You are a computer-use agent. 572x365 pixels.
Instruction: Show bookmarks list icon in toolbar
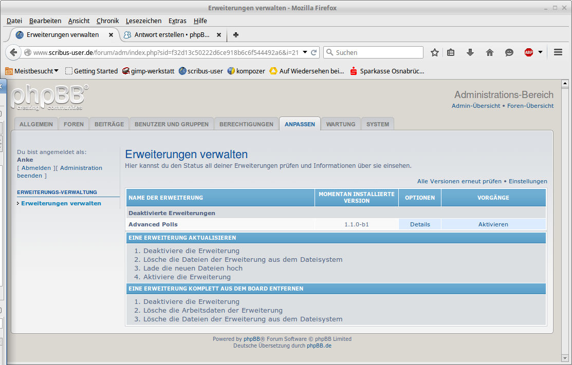click(x=451, y=52)
